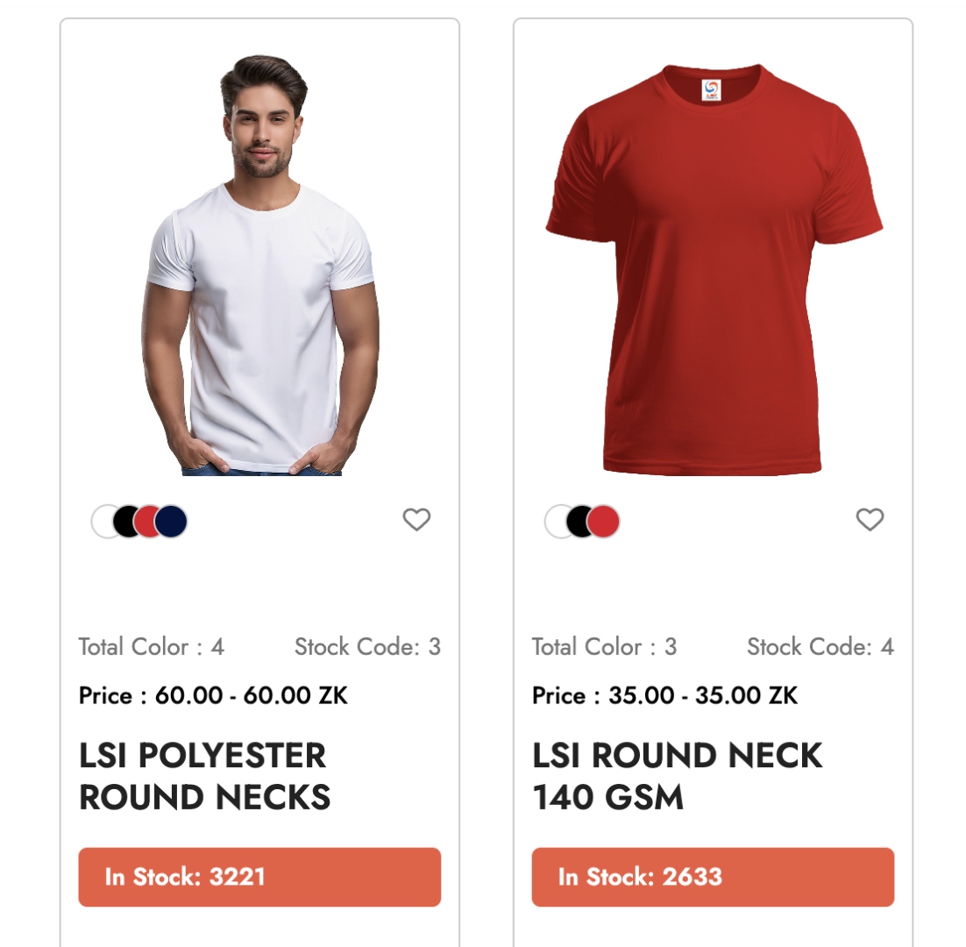
Task: Open the LSI ROUND NECK 140 GSM product title
Action: (677, 776)
